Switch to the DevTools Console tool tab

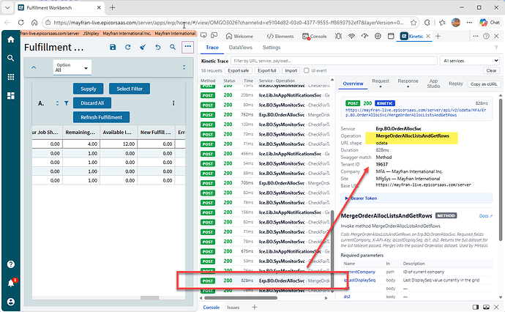[x=315, y=36]
